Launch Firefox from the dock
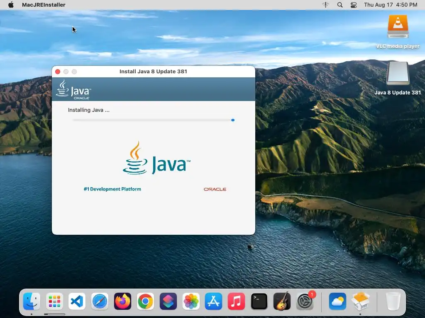The height and width of the screenshot is (318, 425). pos(122,301)
